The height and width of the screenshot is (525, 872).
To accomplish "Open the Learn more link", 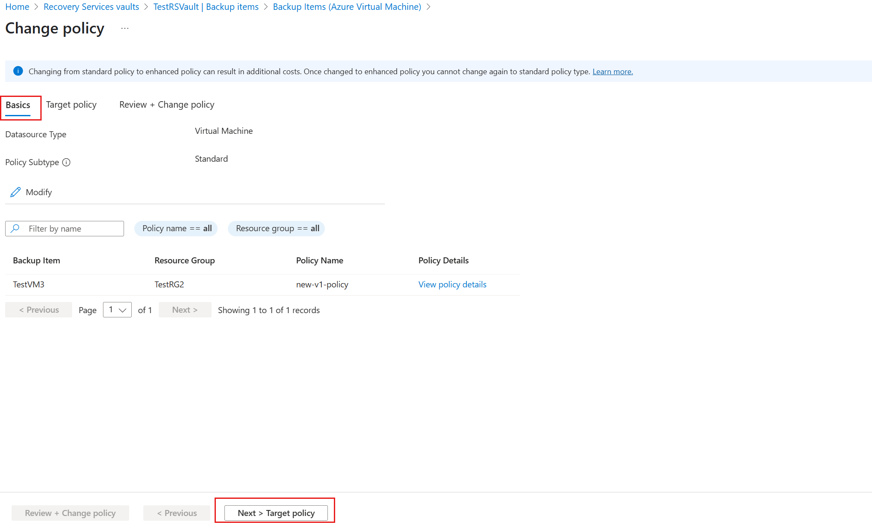I will coord(612,72).
